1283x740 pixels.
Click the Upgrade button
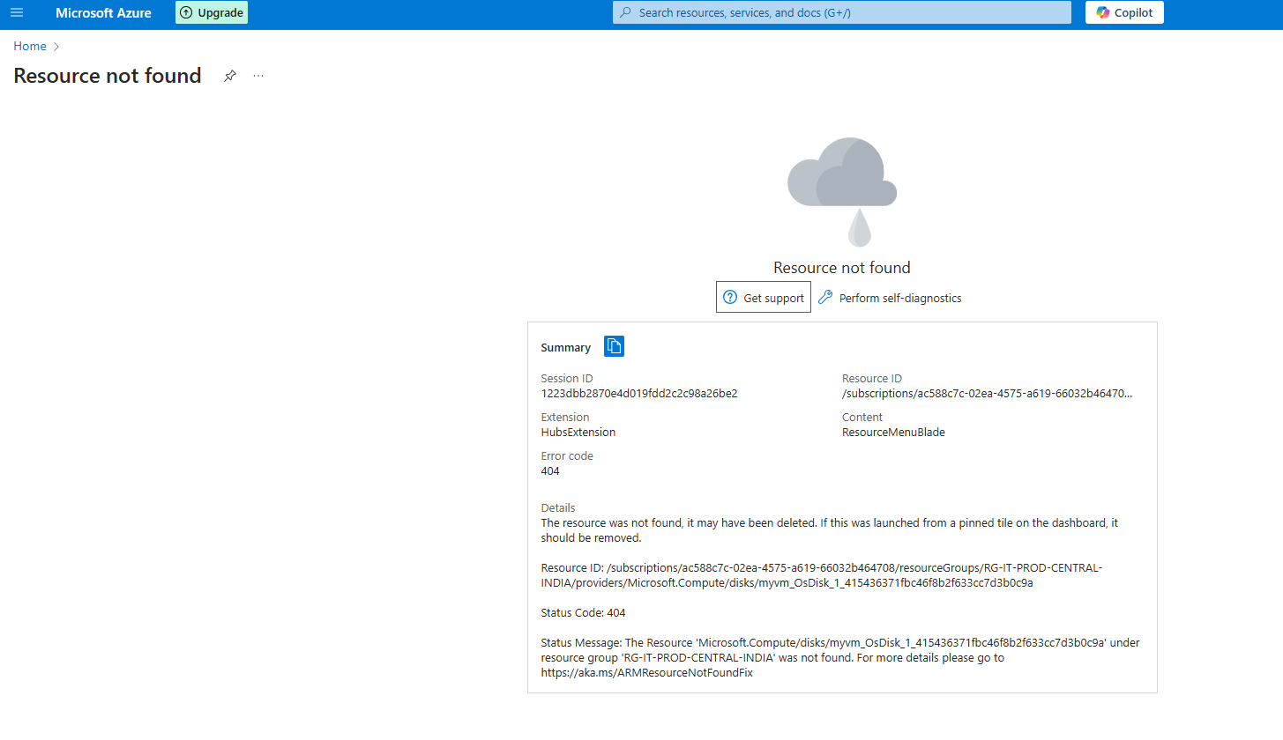(x=212, y=12)
